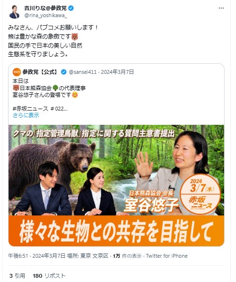Click the tree emoji after 日本熊森協会
Viewport: 236px width, 282px height.
tap(55, 88)
